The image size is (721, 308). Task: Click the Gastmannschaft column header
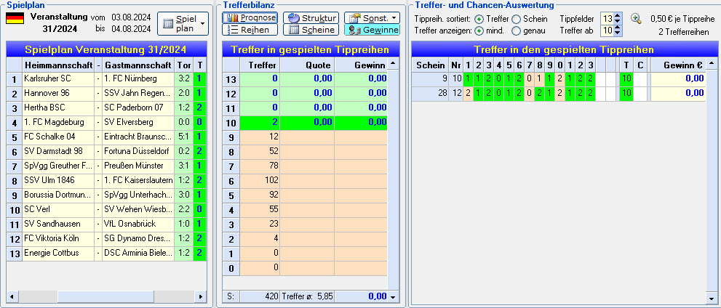tap(138, 65)
